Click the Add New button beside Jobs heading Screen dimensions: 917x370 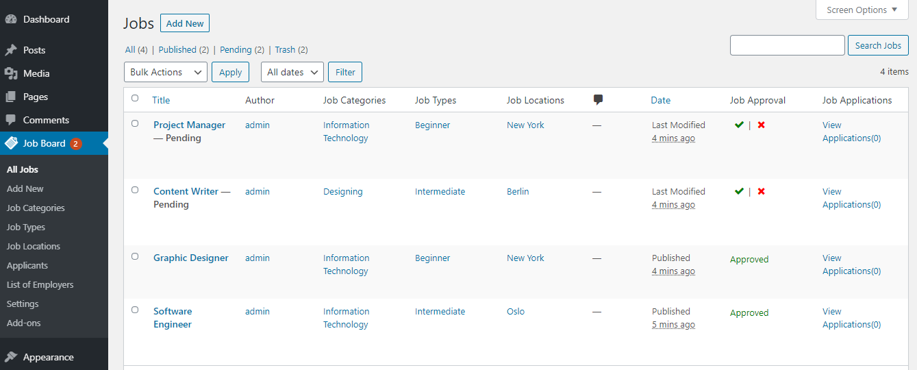pyautogui.click(x=185, y=23)
